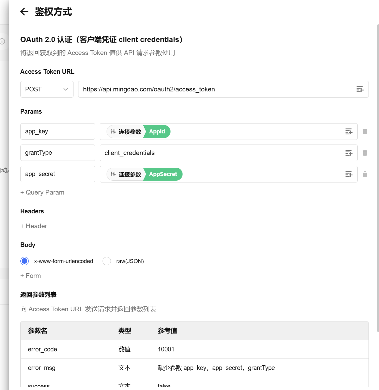Click + Form to add form field
This screenshot has width=379, height=390.
30,275
